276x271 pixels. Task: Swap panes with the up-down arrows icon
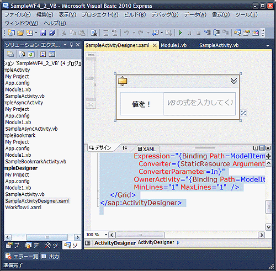[x=125, y=148]
